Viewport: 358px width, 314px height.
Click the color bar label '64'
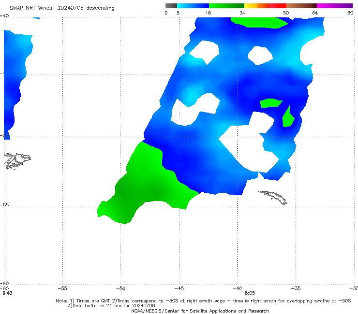point(315,13)
